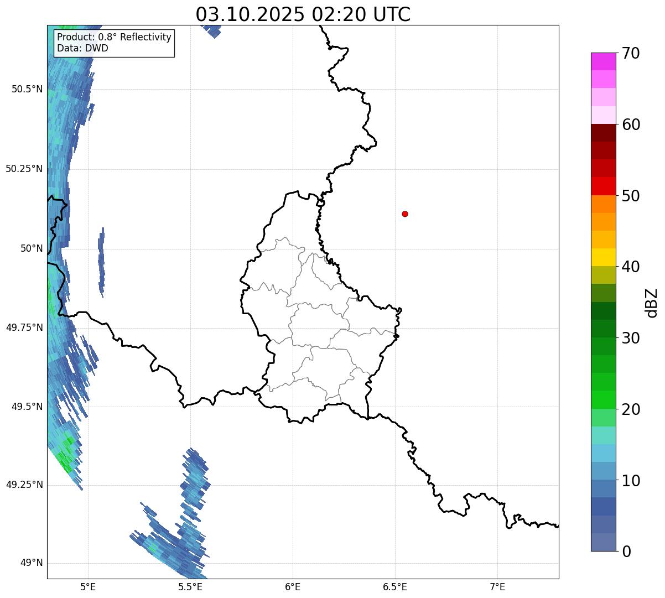This screenshot has height=598, width=665.
Task: Click the colorbar tick label 0
Action: (627, 552)
